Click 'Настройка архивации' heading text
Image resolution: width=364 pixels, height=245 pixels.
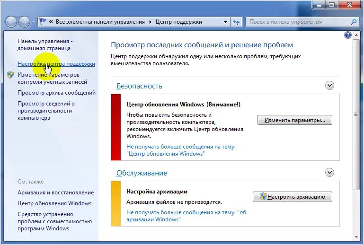[x=157, y=192]
